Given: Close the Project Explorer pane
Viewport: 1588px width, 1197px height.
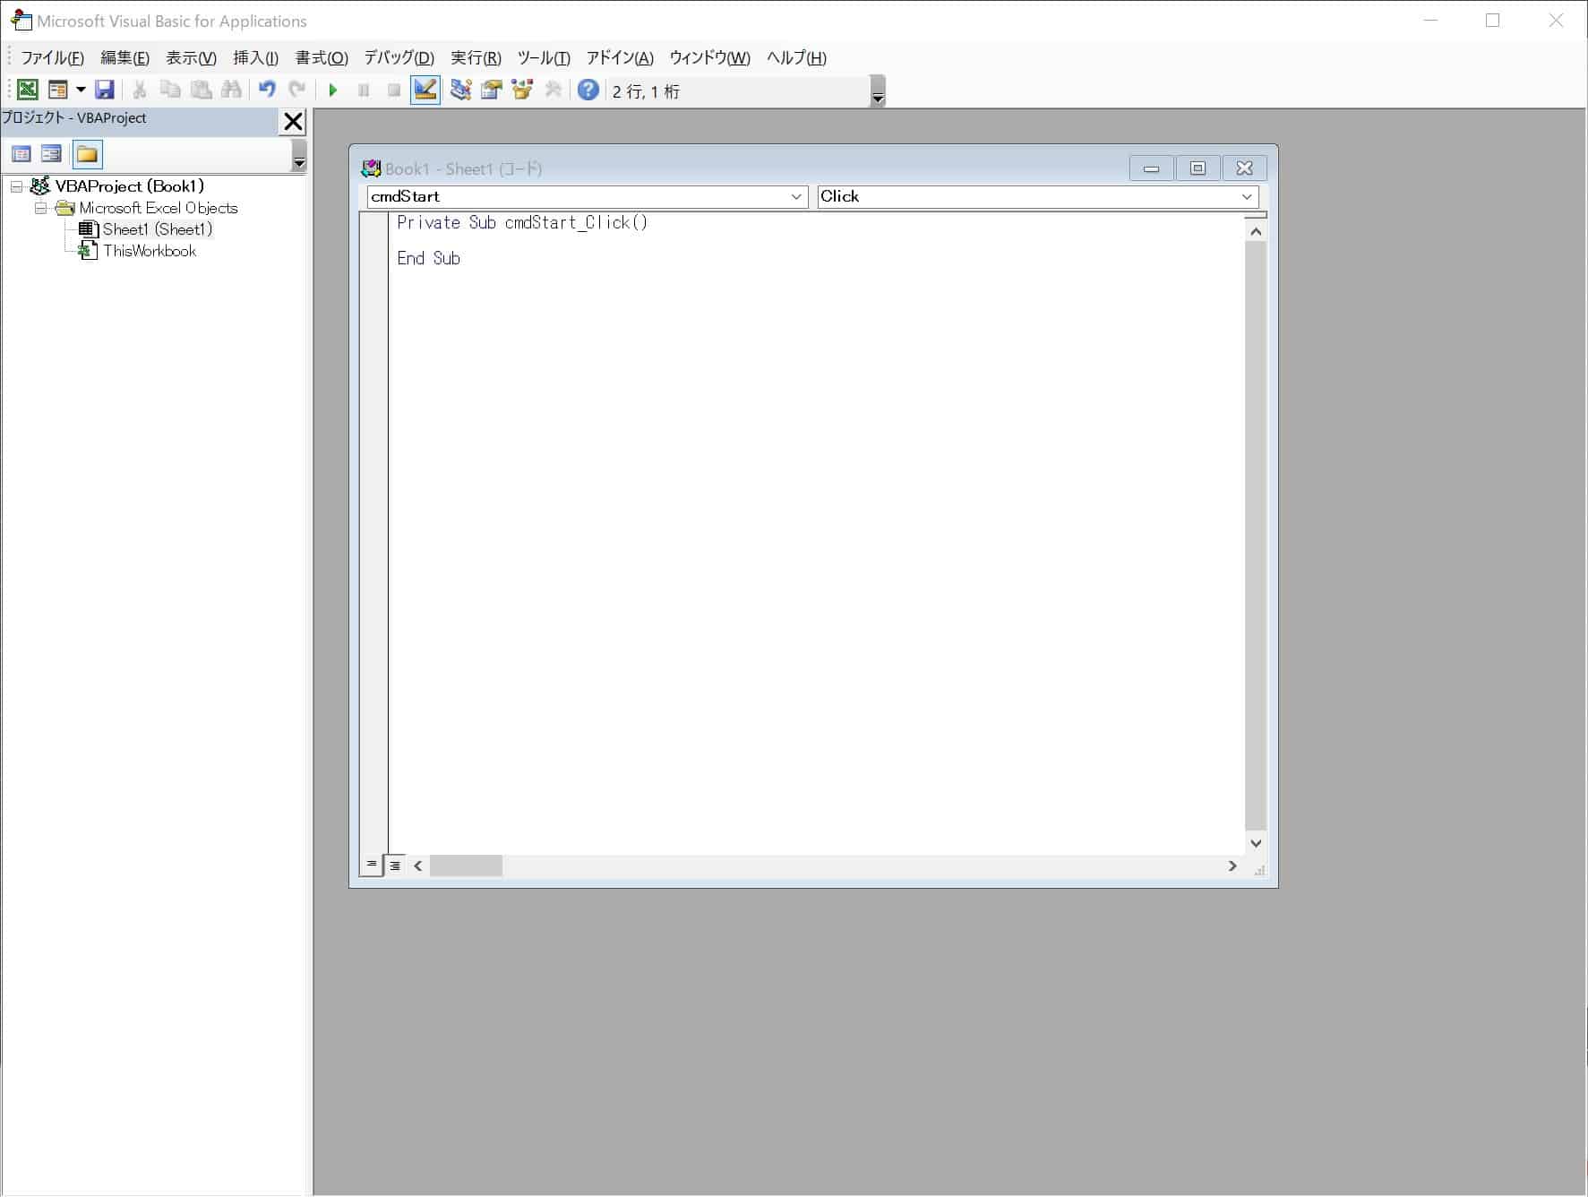Looking at the screenshot, I should [x=293, y=122].
